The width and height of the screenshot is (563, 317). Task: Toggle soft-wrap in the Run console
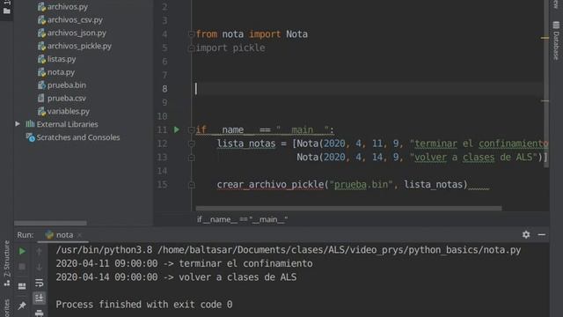coord(39,283)
